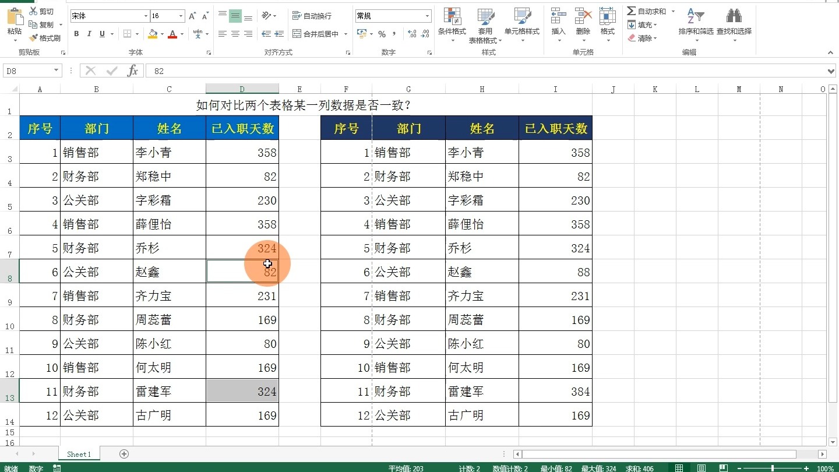Decrease font size with the smaller A icon

[x=205, y=16]
